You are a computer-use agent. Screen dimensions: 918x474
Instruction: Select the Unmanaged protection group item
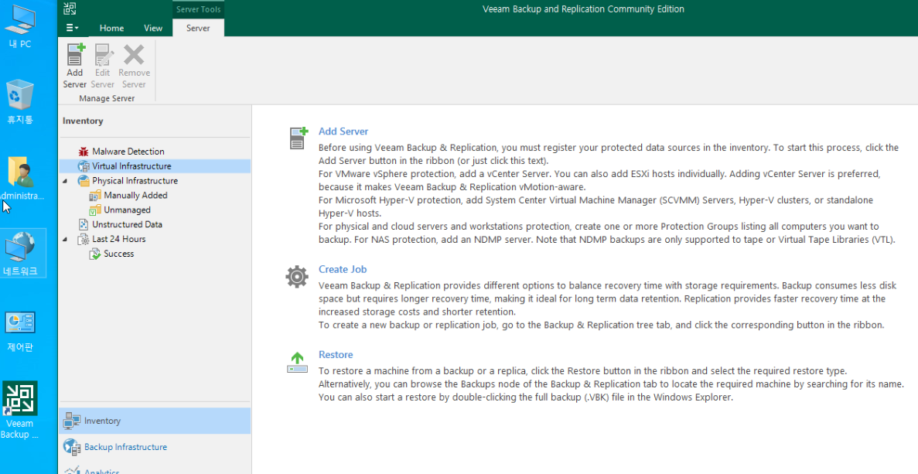point(127,210)
